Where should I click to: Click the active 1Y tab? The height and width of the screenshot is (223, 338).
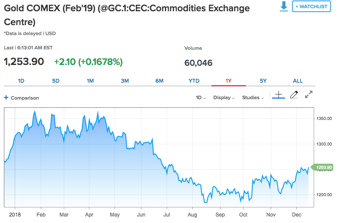point(229,81)
